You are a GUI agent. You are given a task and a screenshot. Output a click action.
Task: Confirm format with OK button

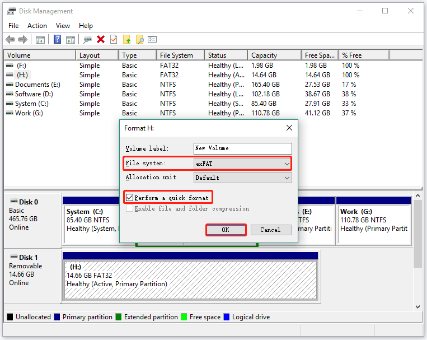click(226, 230)
